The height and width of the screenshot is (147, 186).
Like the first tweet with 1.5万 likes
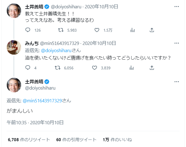pos(97,30)
